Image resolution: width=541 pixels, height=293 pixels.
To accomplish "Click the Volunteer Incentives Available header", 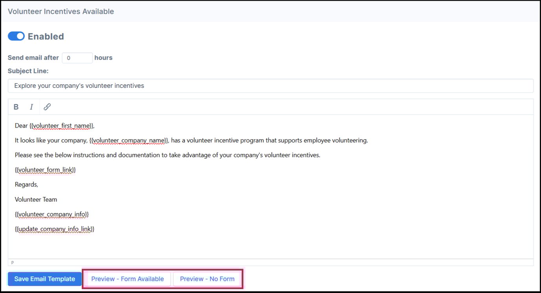I will coord(61,11).
